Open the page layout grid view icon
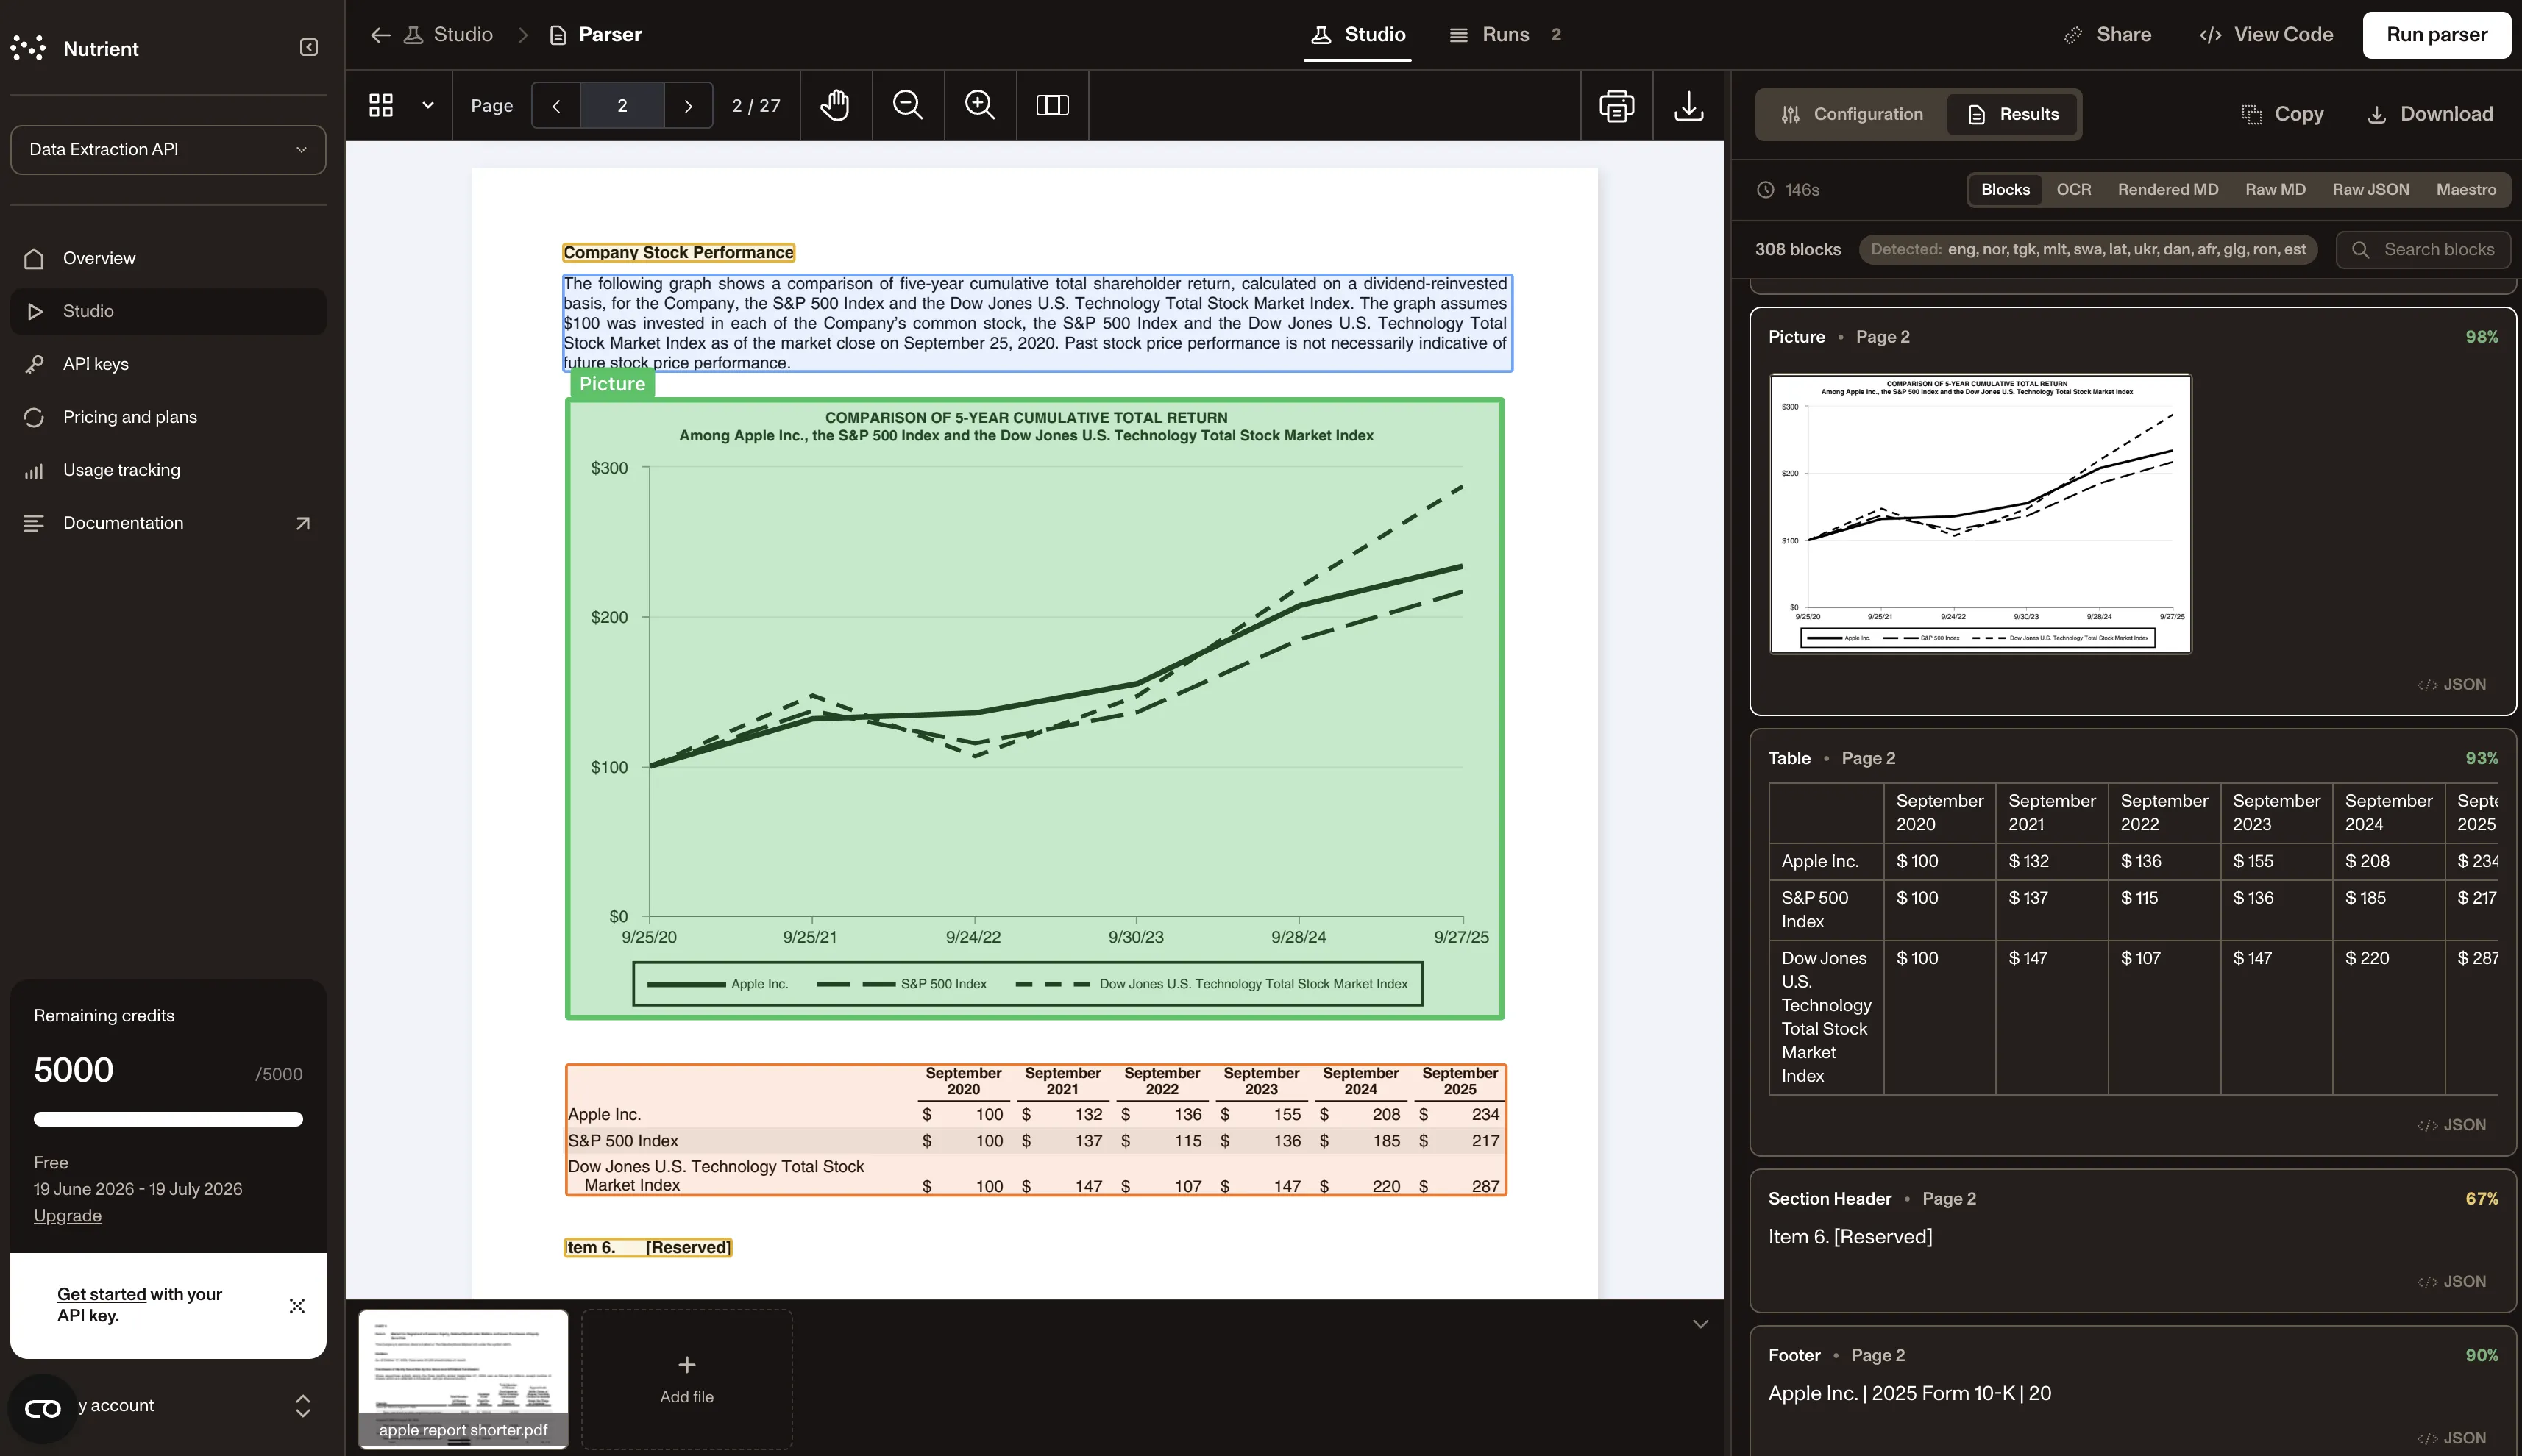Image resolution: width=2522 pixels, height=1456 pixels. pos(381,105)
